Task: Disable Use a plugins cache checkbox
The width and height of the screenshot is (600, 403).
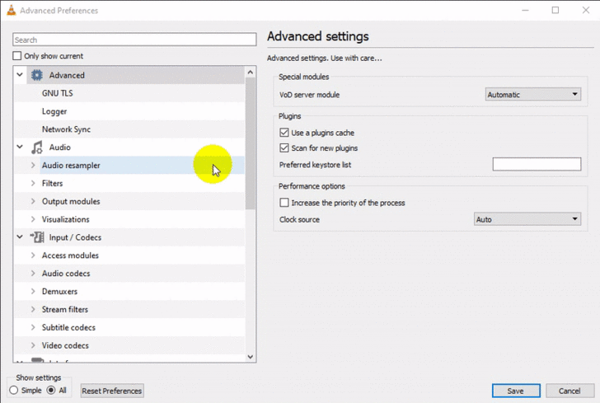Action: (284, 133)
